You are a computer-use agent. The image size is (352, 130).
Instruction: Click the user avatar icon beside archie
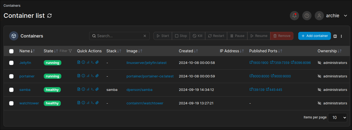319,16
